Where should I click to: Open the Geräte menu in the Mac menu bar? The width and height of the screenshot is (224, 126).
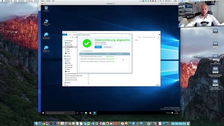coord(43,1)
